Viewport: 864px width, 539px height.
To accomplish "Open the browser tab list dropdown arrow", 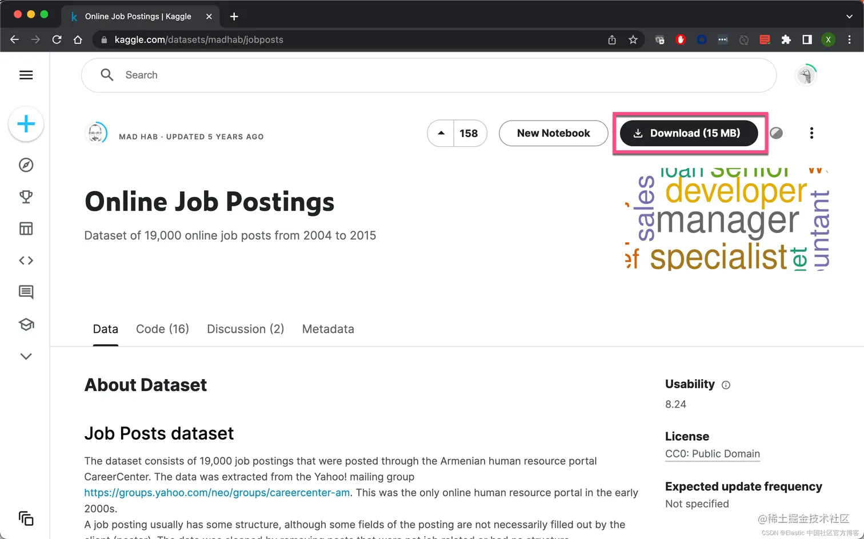I will [849, 17].
